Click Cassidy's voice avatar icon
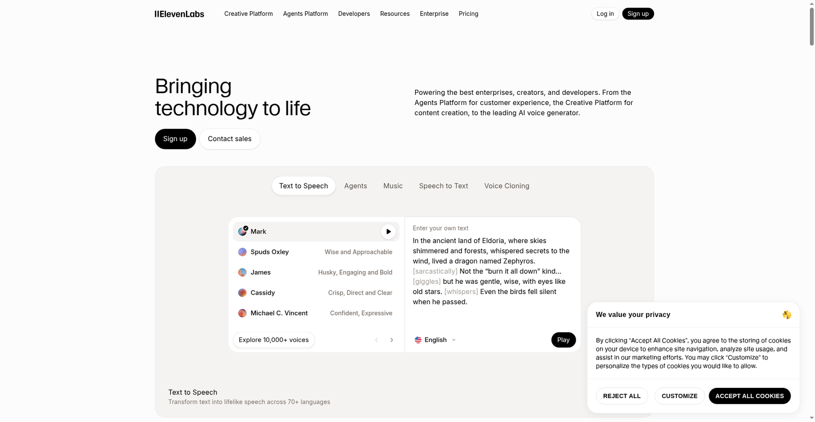The width and height of the screenshot is (815, 422). pos(242,293)
